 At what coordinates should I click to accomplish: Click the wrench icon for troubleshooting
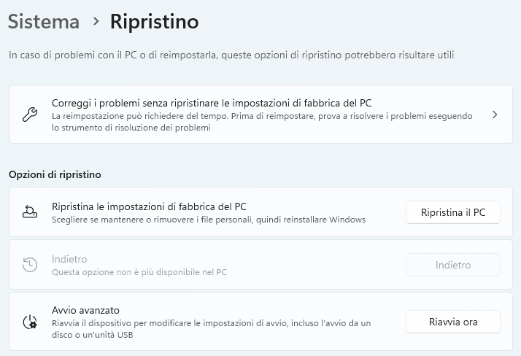click(x=30, y=115)
